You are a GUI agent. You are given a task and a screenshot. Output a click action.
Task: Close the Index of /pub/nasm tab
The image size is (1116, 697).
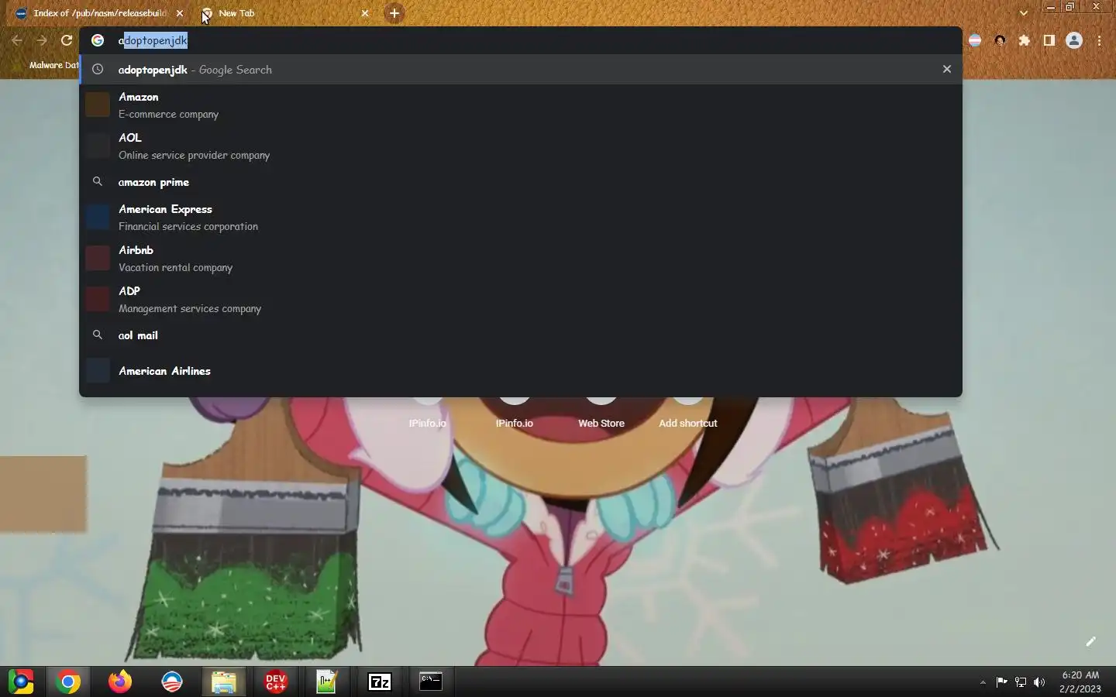click(180, 13)
